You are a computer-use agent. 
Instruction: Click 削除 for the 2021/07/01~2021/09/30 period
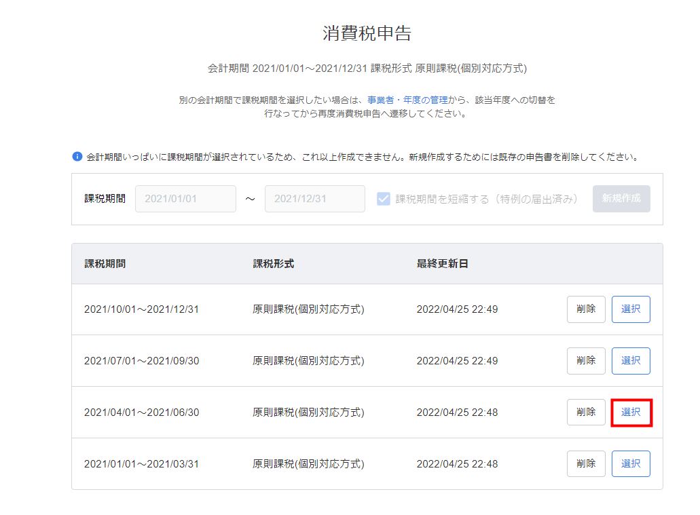click(585, 360)
